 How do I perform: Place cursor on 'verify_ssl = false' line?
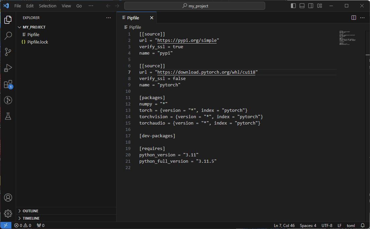click(x=162, y=79)
